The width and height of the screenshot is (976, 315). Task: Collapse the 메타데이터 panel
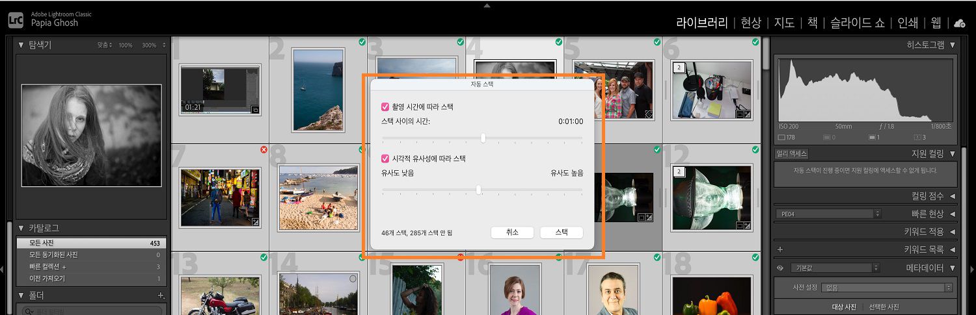(x=953, y=268)
